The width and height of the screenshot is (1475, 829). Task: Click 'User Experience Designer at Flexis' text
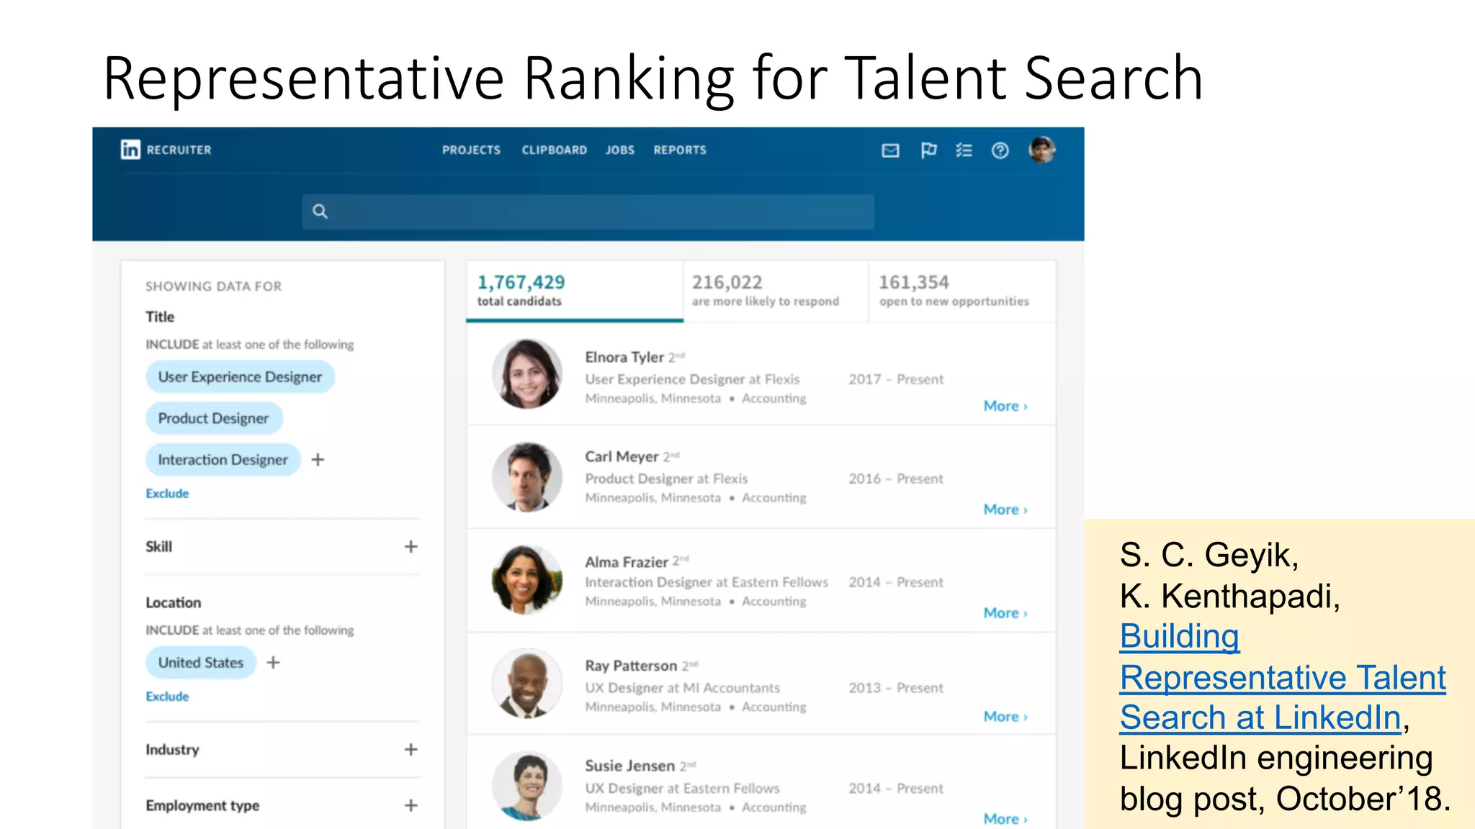tap(692, 379)
